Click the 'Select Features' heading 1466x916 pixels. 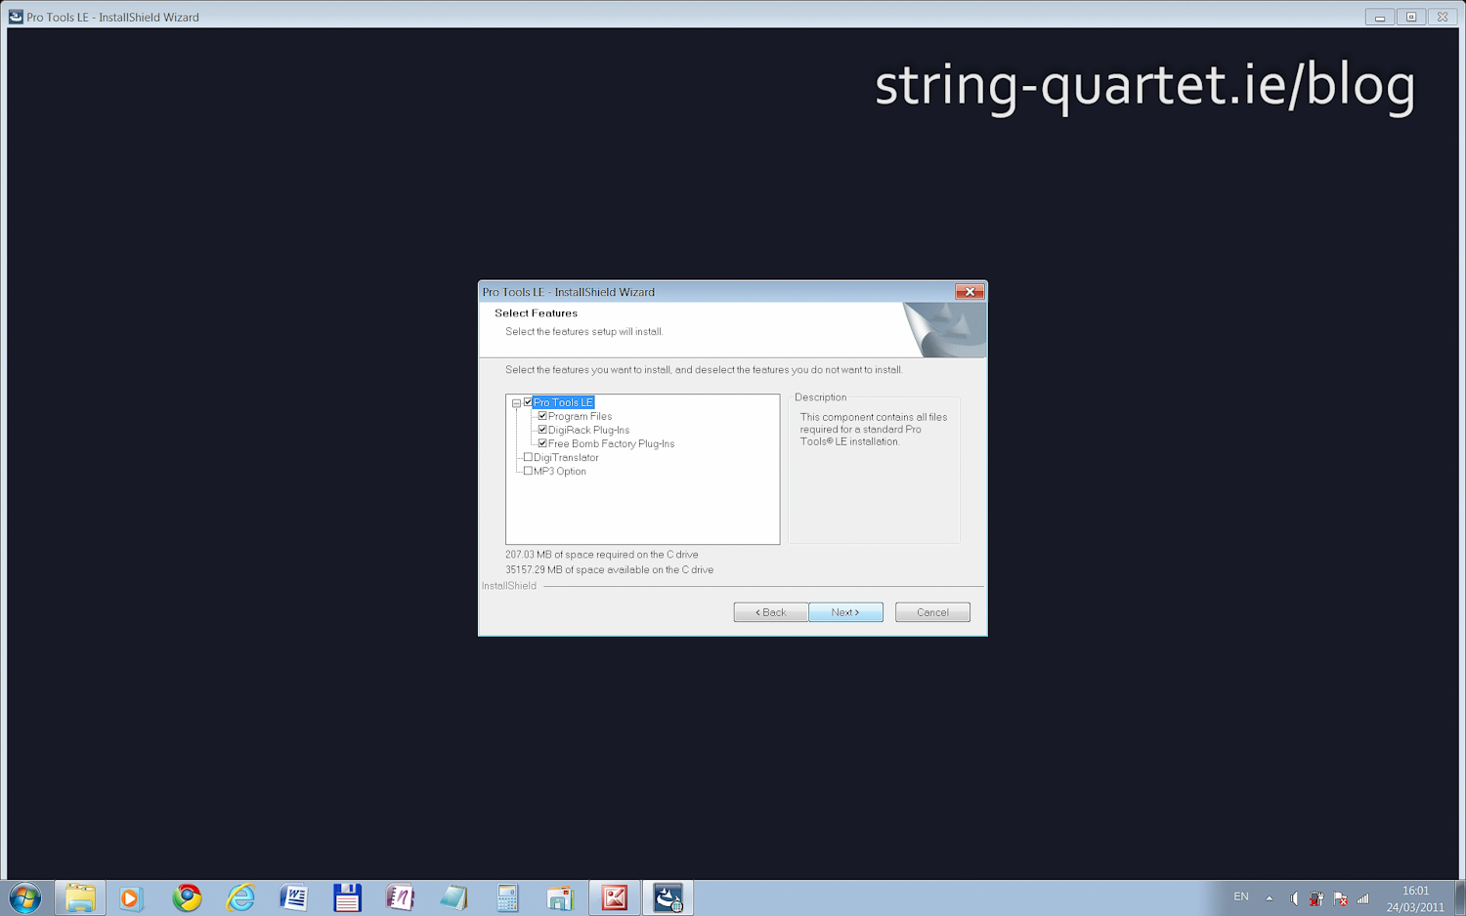click(x=536, y=313)
